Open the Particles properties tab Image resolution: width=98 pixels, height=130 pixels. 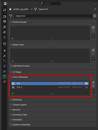click(5, 61)
